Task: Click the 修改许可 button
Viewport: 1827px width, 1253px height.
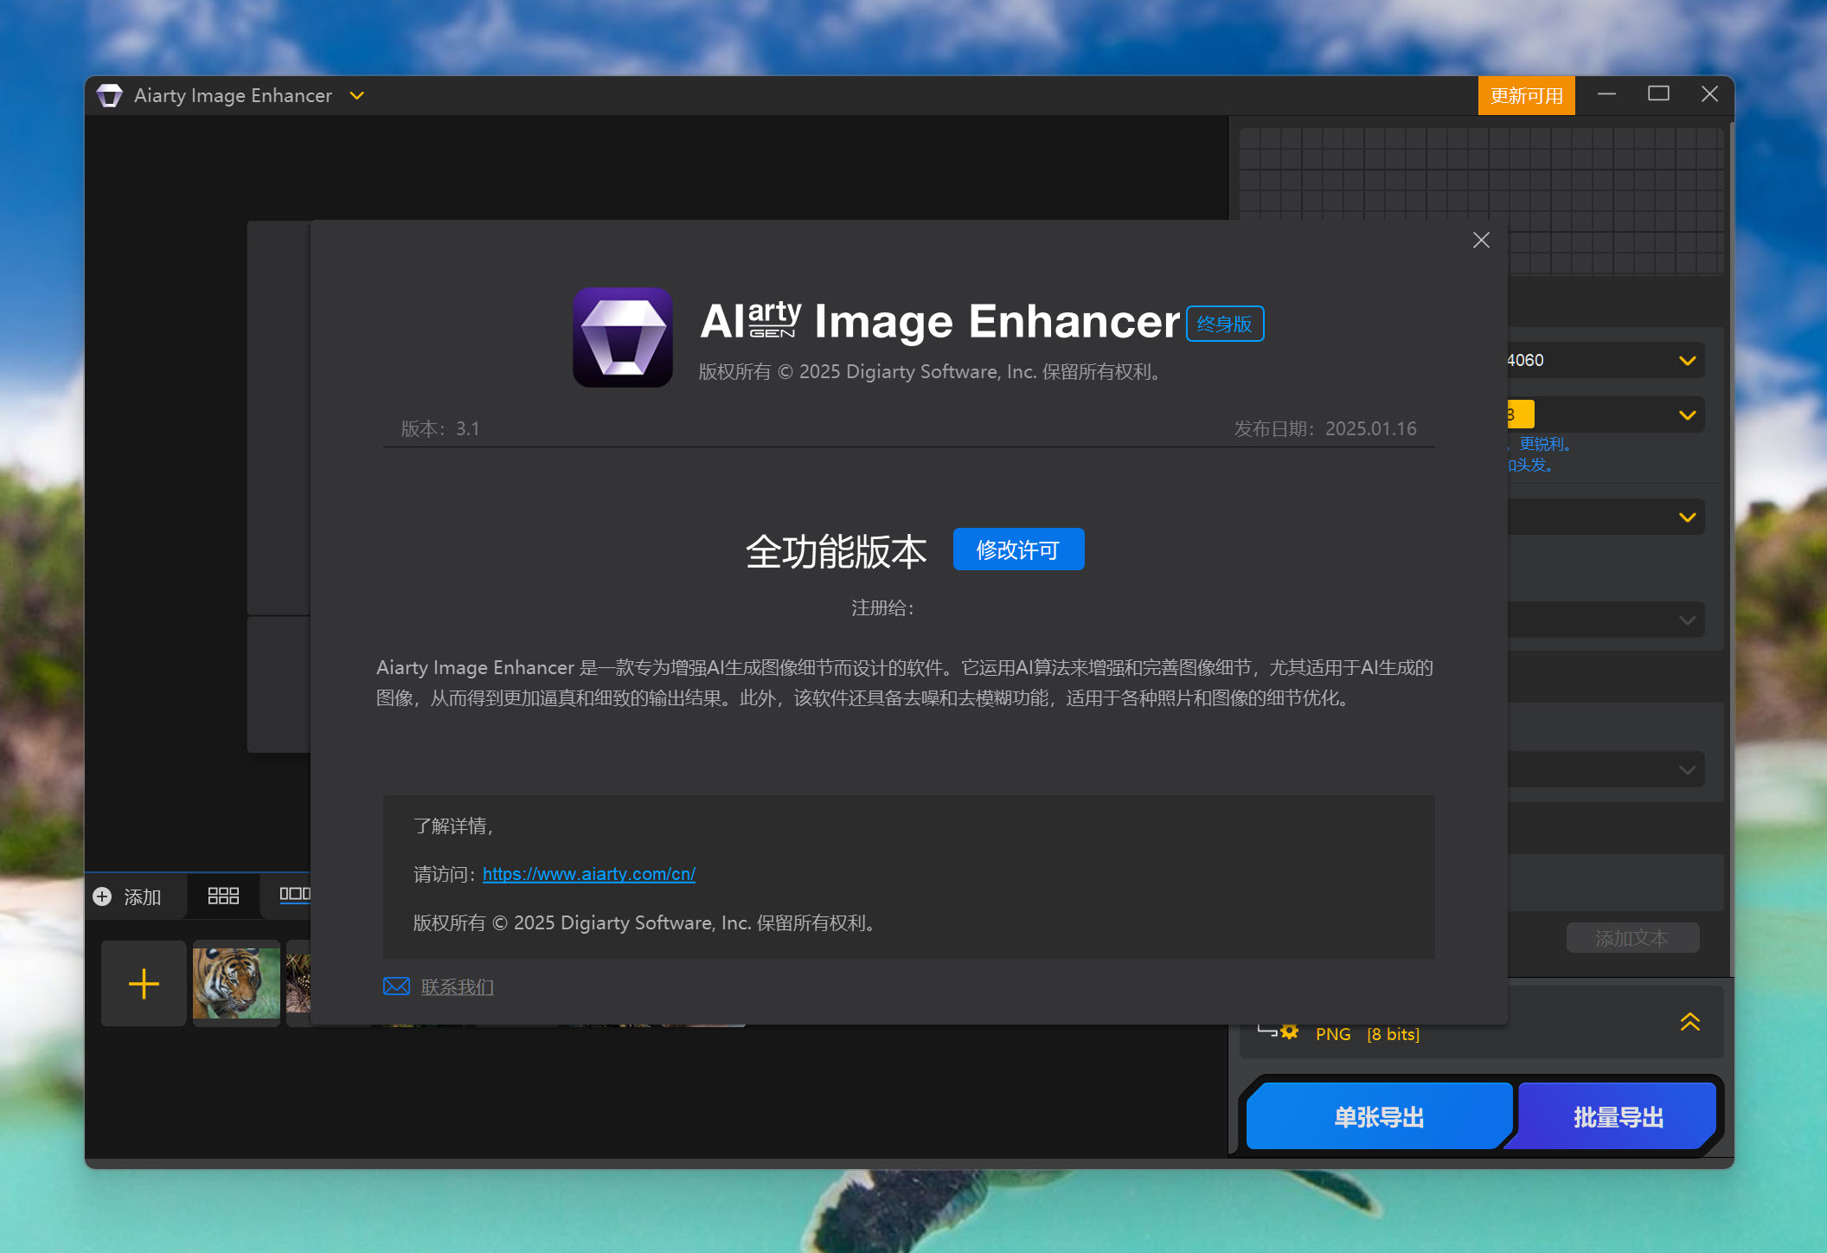Action: tap(1017, 549)
